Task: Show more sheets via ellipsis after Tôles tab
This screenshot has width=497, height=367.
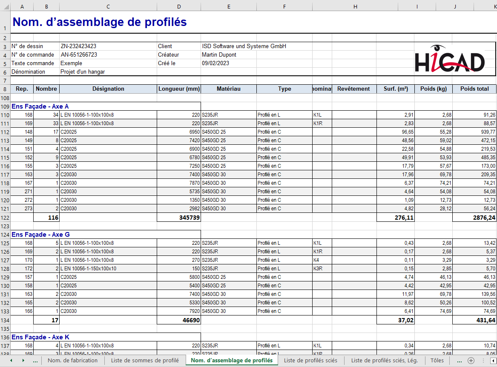Action: (x=459, y=361)
